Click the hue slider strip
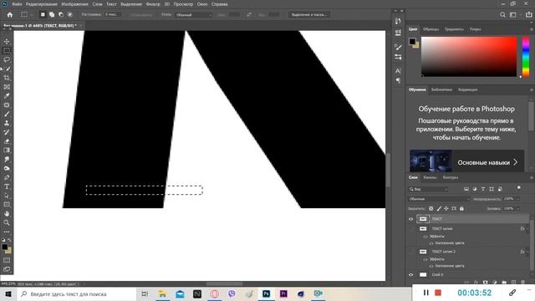Viewport: 535px width, 301px height. click(x=526, y=57)
